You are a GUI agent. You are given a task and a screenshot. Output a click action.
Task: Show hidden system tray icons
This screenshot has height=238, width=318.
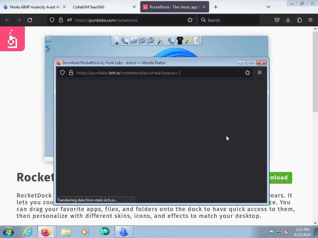coord(264,232)
